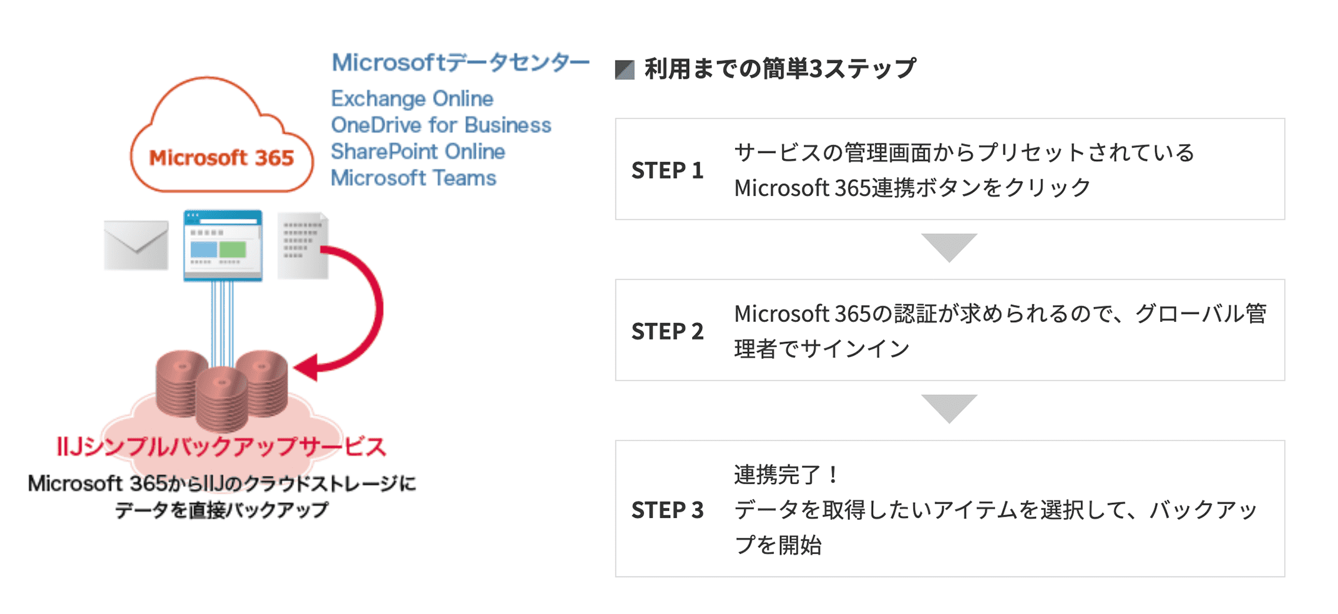
Task: Click the Exchange Online text
Action: click(x=412, y=99)
